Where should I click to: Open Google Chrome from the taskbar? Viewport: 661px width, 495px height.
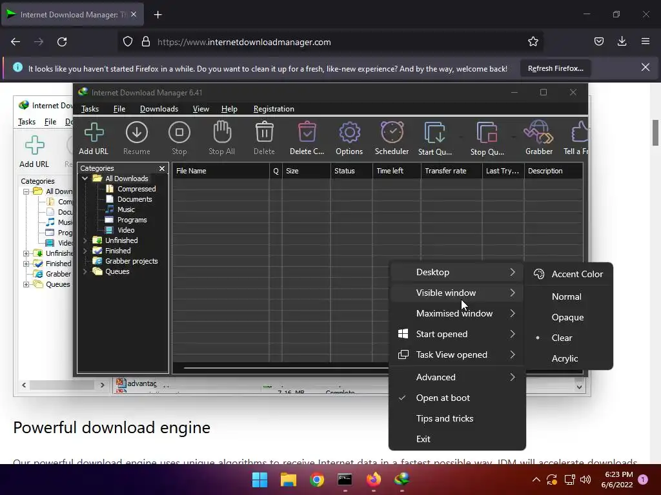point(316,480)
